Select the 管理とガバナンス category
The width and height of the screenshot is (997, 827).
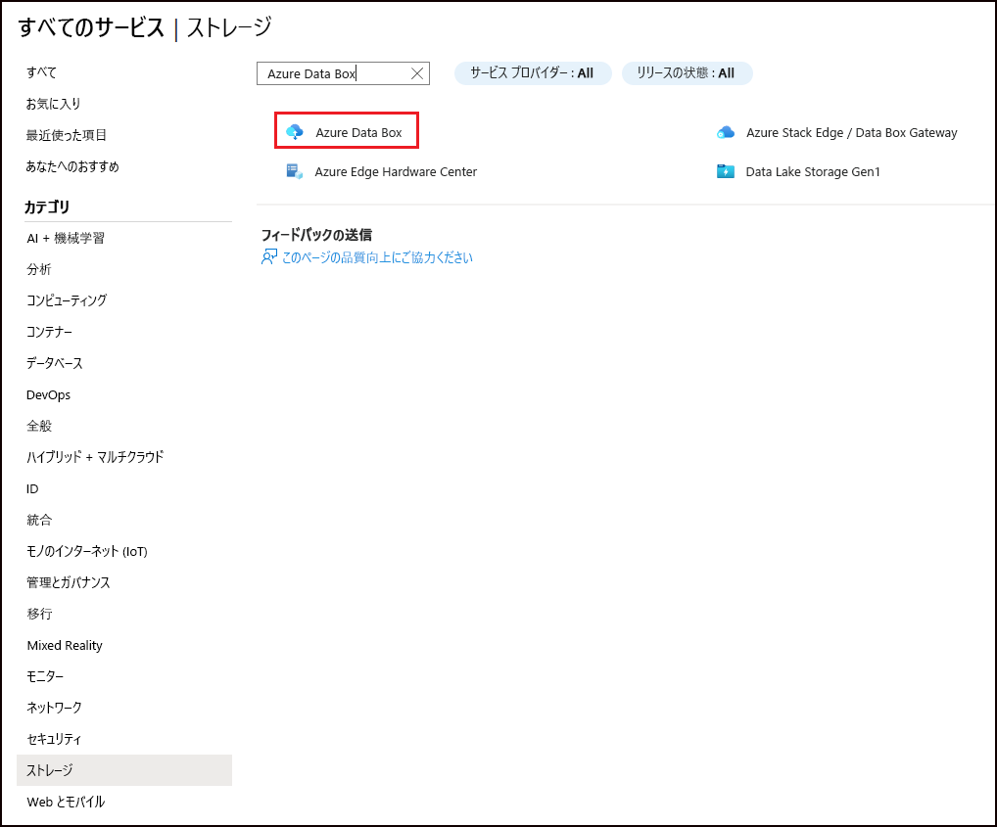tap(69, 582)
